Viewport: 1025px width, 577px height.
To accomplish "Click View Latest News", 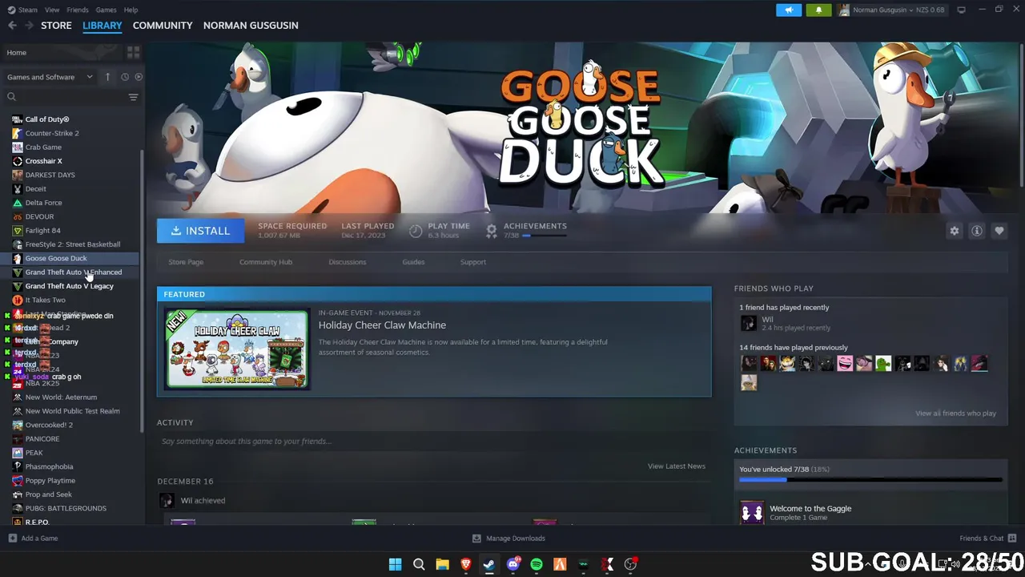I will (677, 466).
